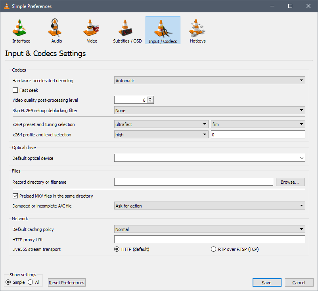Decrease video quality post-processing level
The height and width of the screenshot is (291, 318).
click(x=150, y=101)
